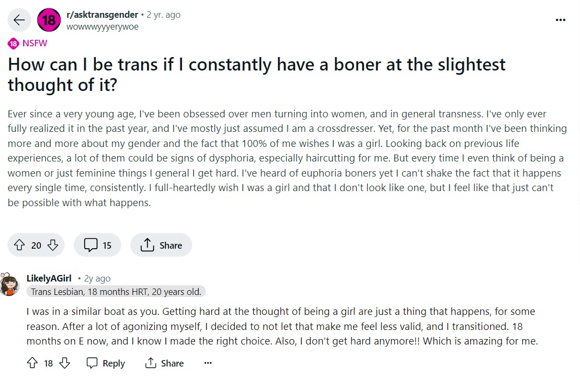Reply to LikelyAGirl's comment
This screenshot has height=387, width=580.
[x=106, y=363]
